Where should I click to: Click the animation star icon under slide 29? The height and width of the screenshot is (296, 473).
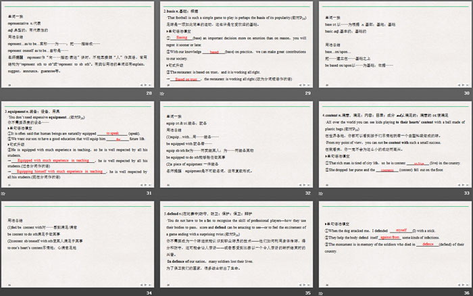(162, 93)
